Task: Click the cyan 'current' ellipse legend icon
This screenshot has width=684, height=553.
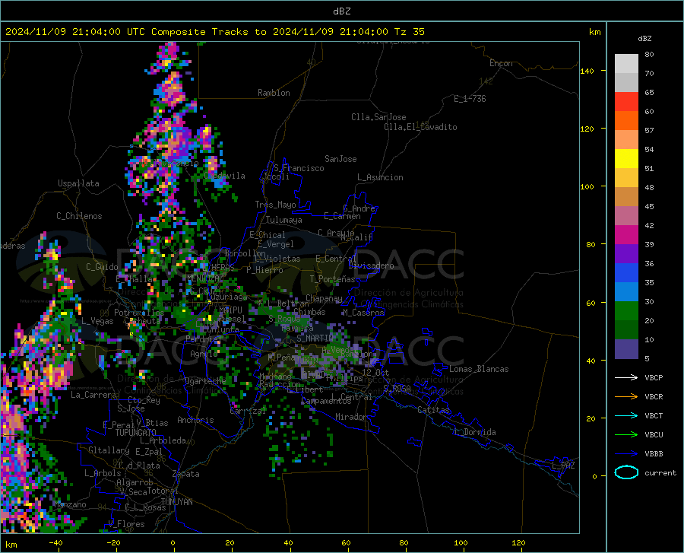Action: pyautogui.click(x=626, y=472)
